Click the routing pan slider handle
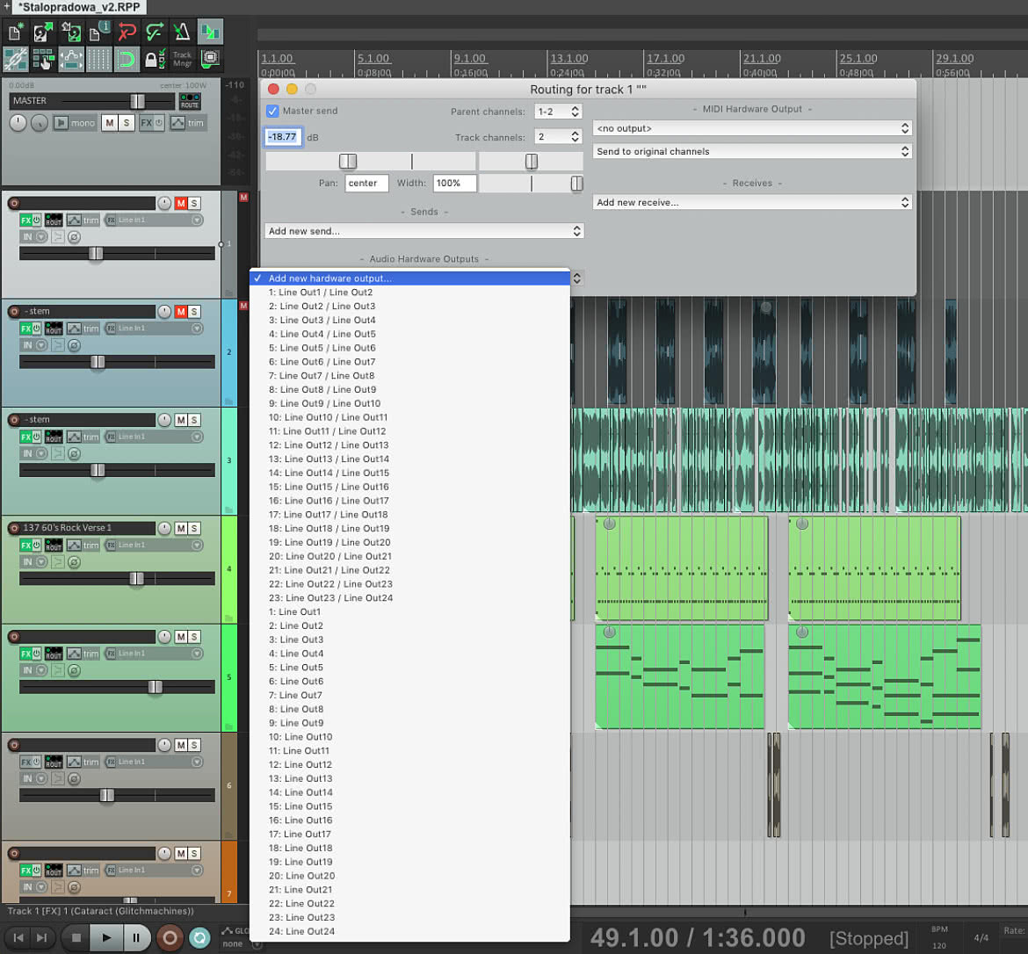The image size is (1028, 954). (x=531, y=162)
